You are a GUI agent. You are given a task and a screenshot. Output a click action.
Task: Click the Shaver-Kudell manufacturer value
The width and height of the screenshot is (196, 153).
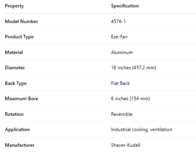point(125,145)
